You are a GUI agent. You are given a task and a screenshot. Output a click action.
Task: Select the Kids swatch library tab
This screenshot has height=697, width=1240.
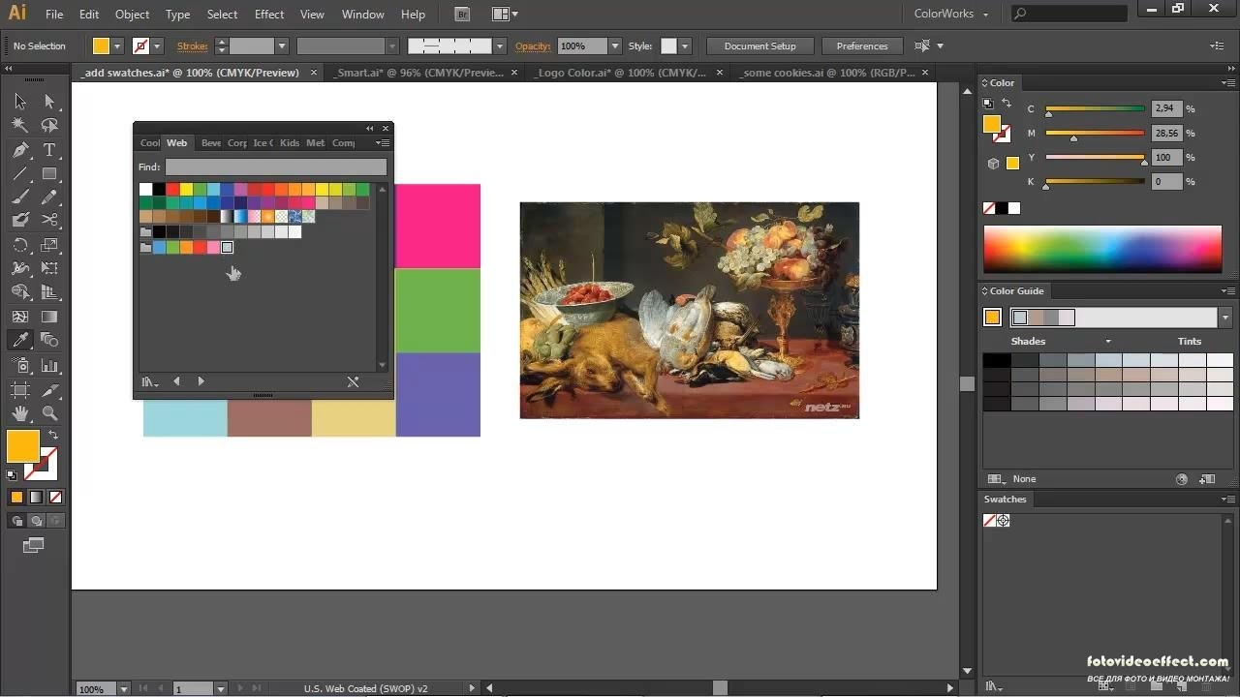[x=290, y=142]
